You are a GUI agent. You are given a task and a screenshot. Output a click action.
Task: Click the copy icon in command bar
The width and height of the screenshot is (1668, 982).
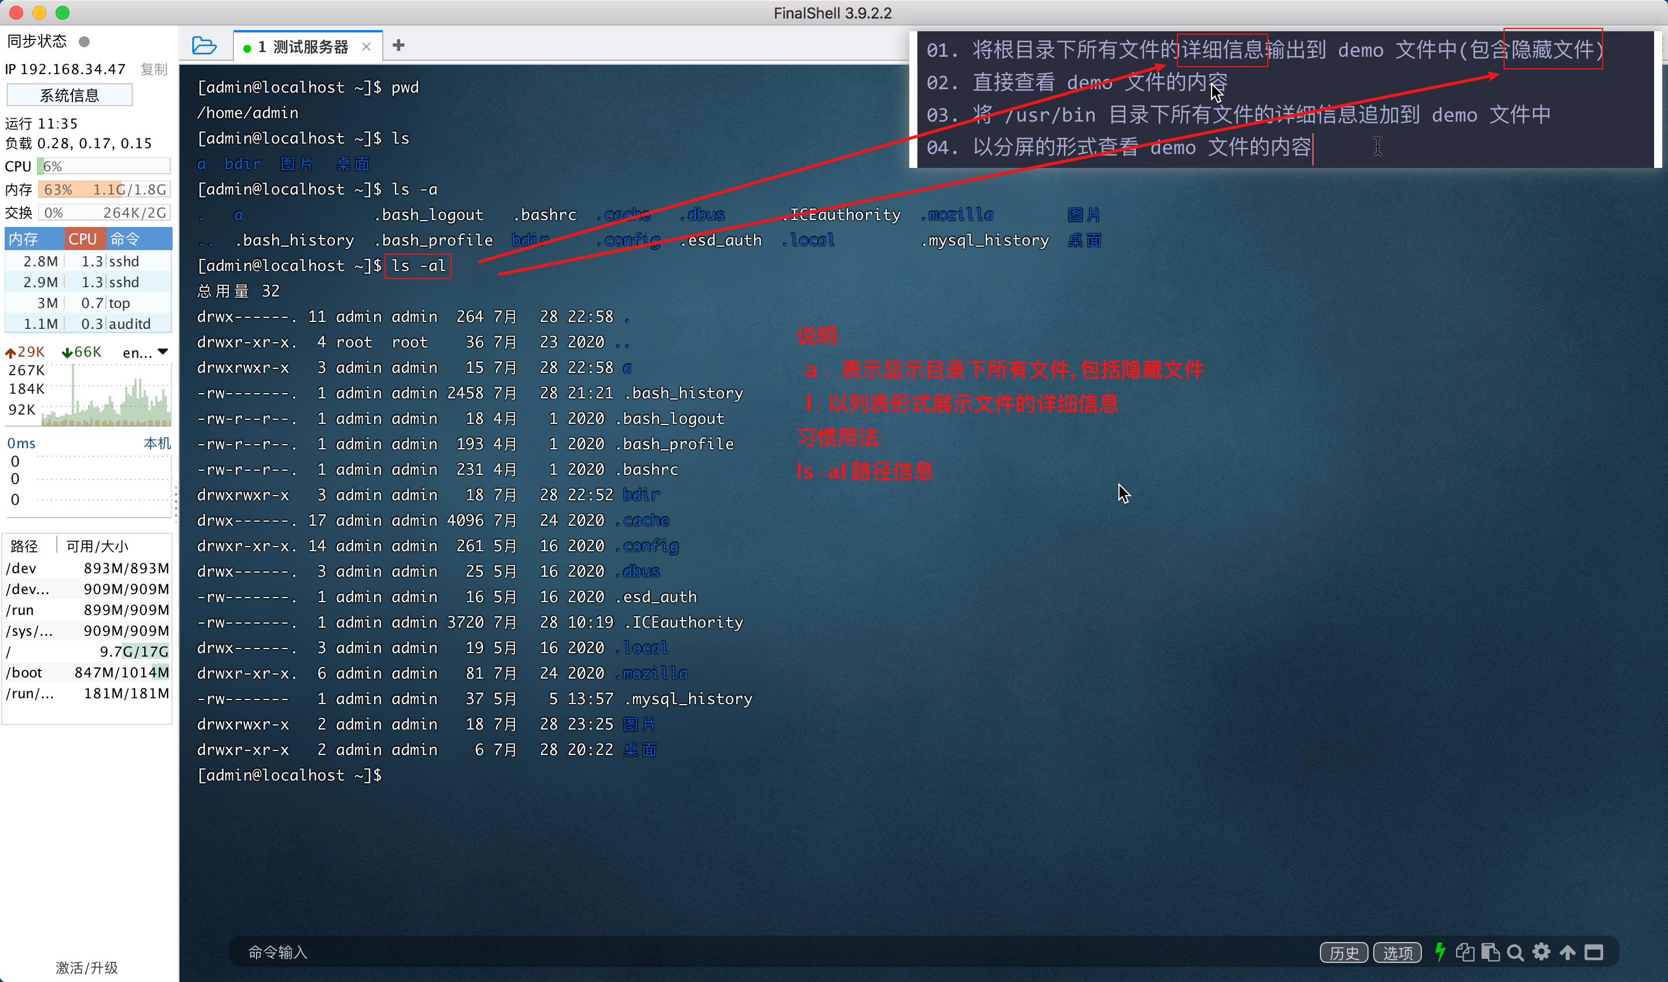pyautogui.click(x=1465, y=951)
